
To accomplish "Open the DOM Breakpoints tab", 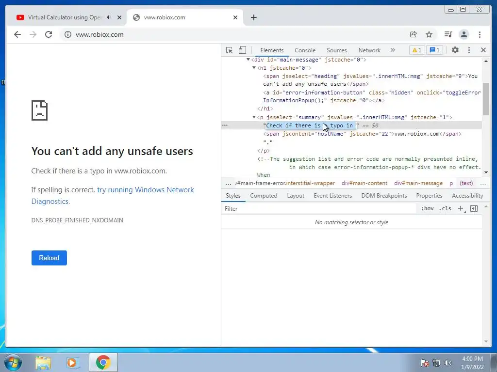I will tap(384, 196).
